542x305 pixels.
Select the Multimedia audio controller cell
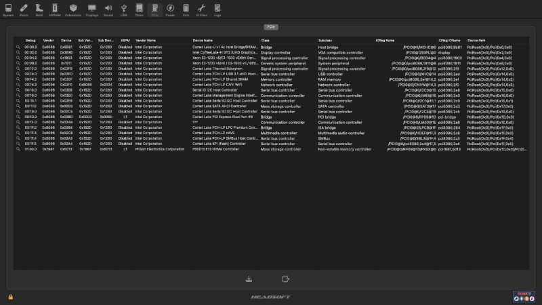(341, 133)
